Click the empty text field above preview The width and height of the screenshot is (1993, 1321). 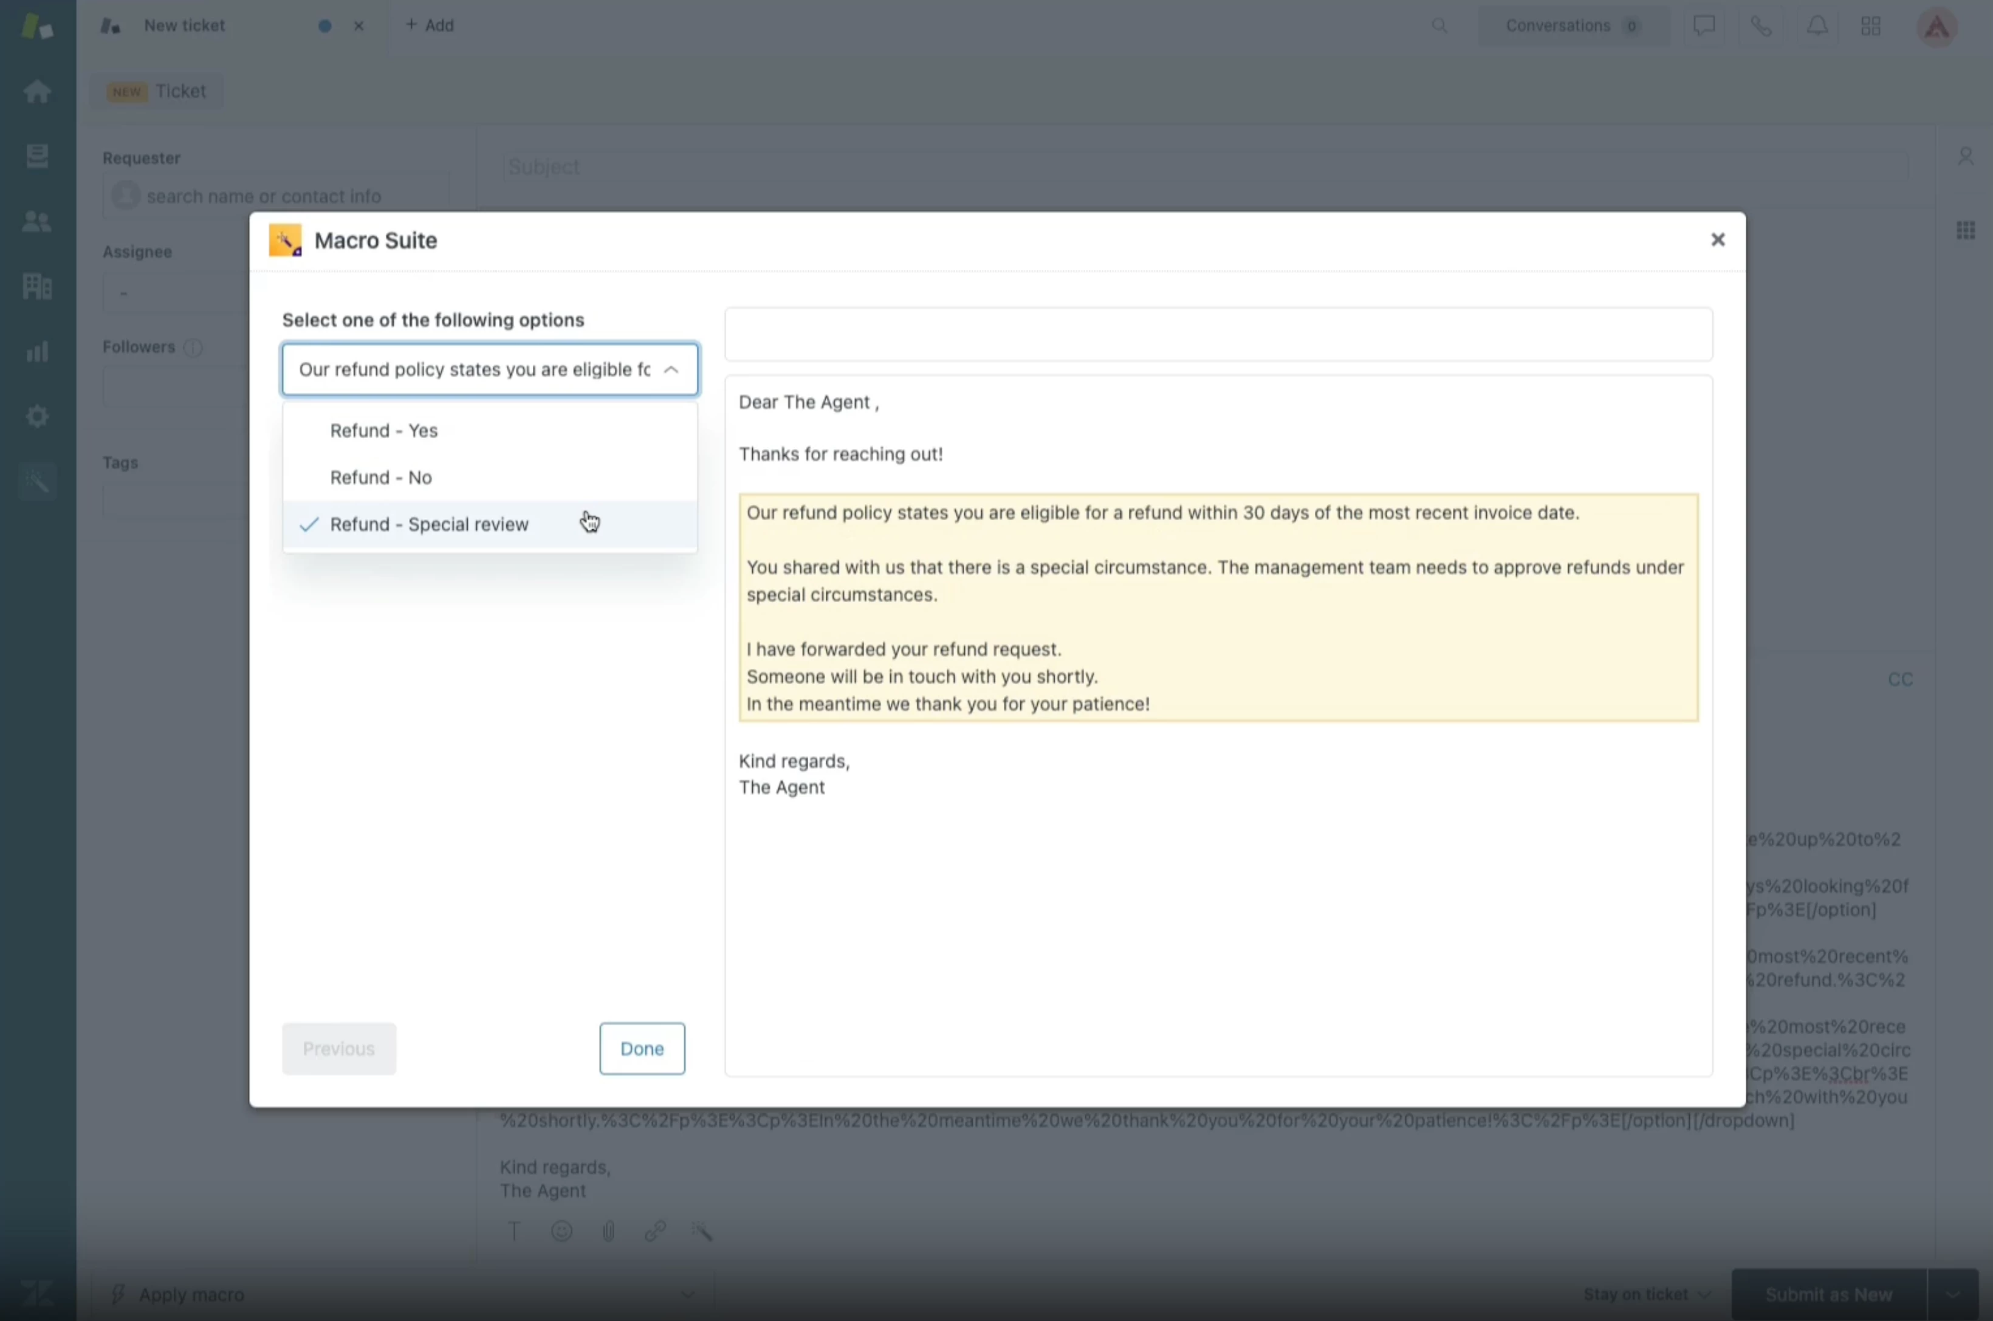click(x=1218, y=334)
